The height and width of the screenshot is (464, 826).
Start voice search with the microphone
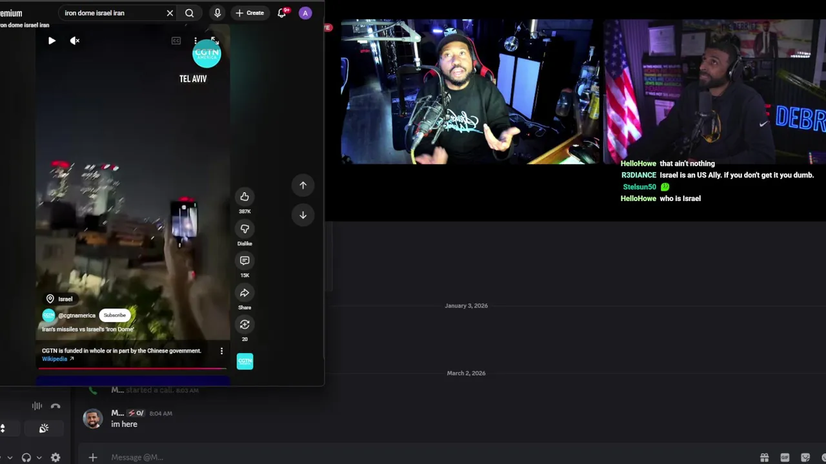tap(217, 13)
